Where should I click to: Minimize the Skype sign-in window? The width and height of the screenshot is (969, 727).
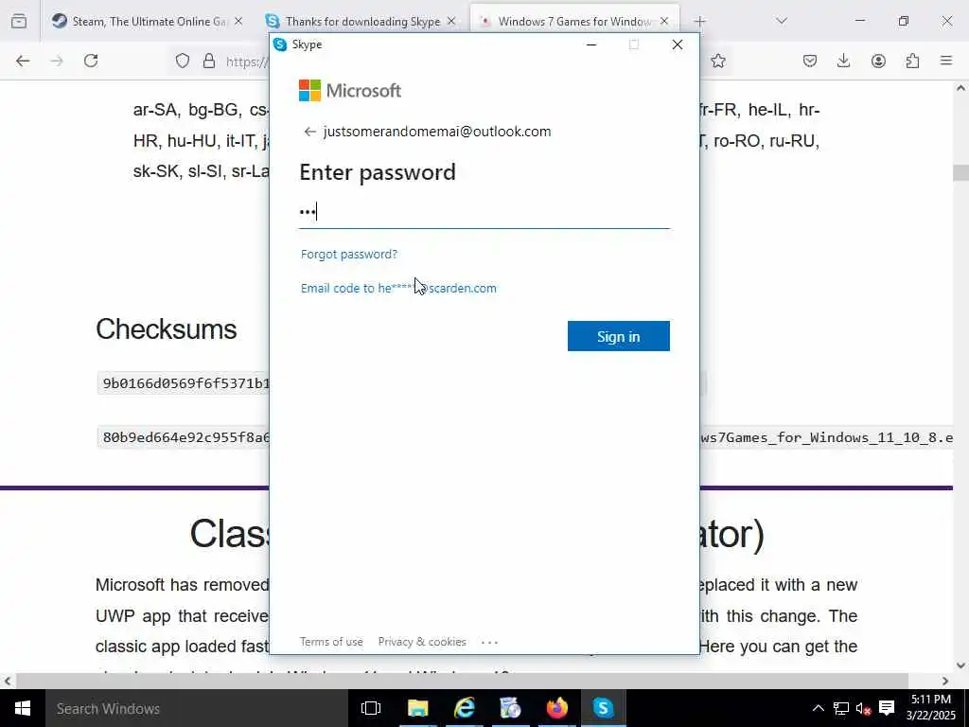point(591,44)
